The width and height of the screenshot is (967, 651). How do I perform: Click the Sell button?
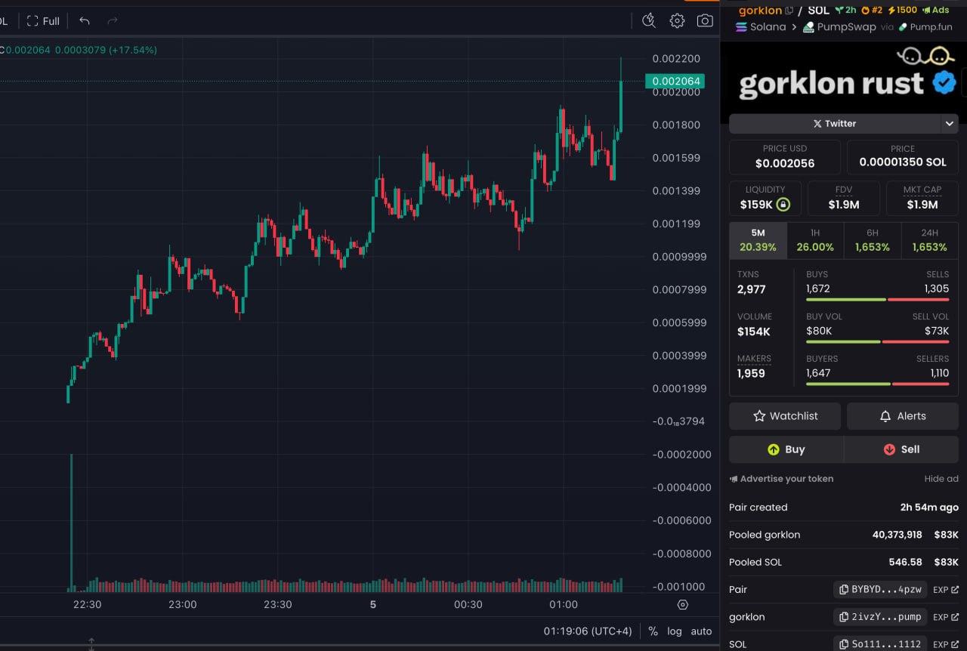tap(901, 449)
